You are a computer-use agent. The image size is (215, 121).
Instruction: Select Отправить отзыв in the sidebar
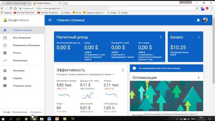pos(22,86)
